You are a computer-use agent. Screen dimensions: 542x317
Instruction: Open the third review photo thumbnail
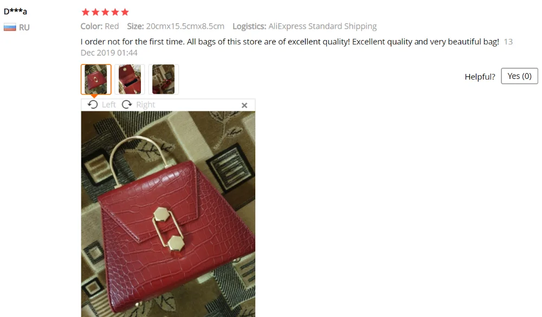164,80
